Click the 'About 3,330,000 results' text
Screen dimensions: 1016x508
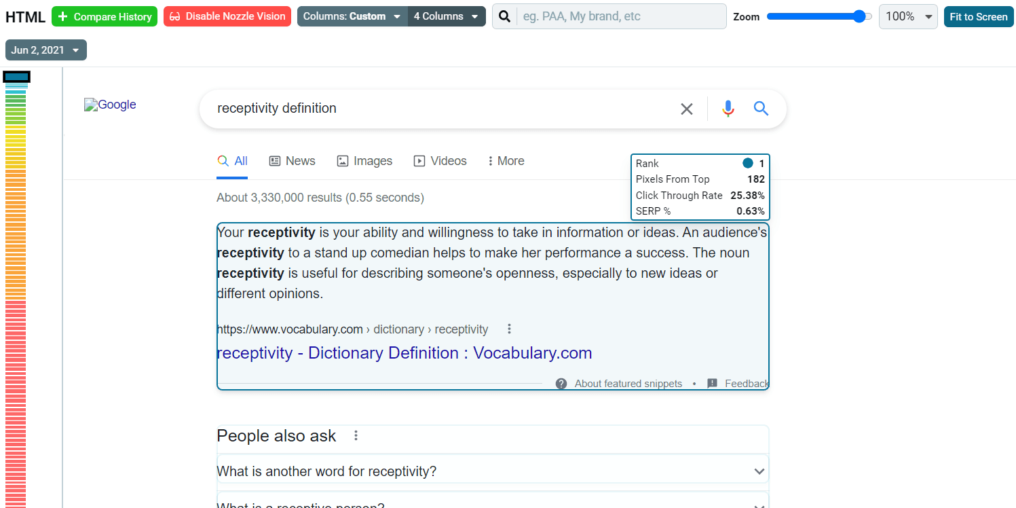pos(320,198)
